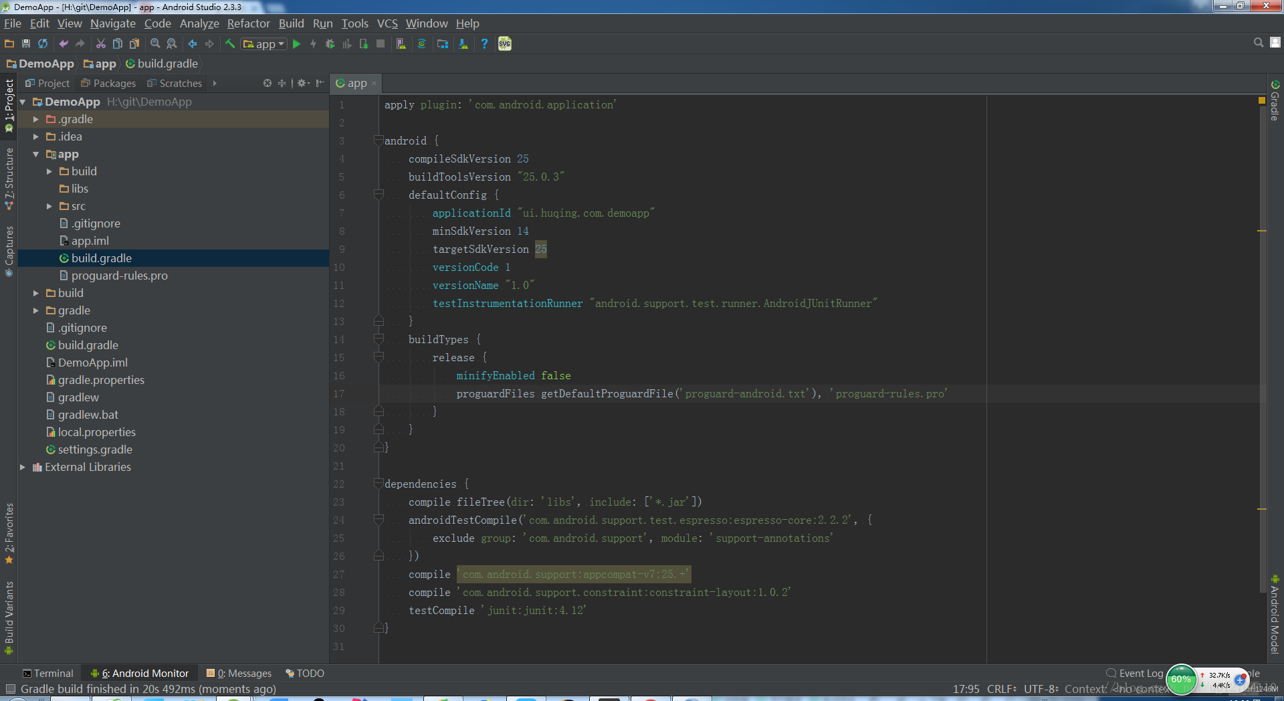Run the app with the green play icon

click(297, 43)
